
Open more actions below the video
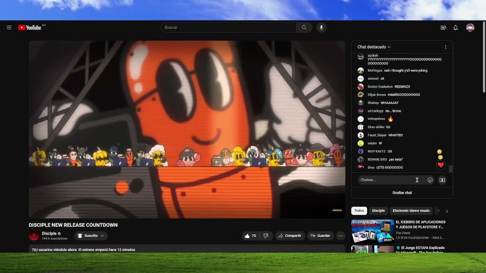[341, 236]
